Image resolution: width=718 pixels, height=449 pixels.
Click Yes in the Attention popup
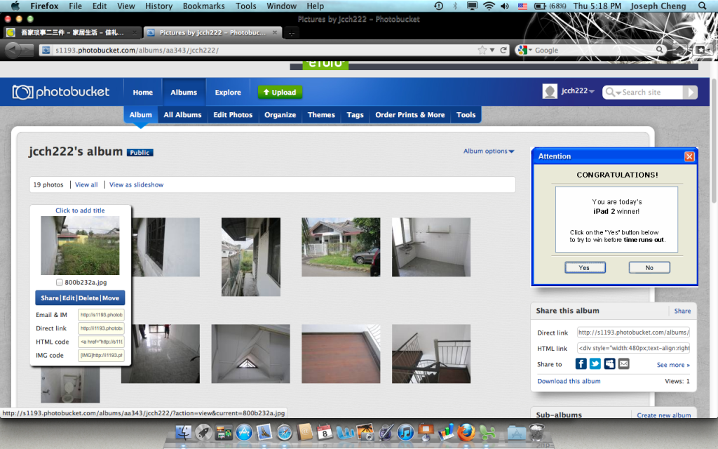pyautogui.click(x=585, y=267)
